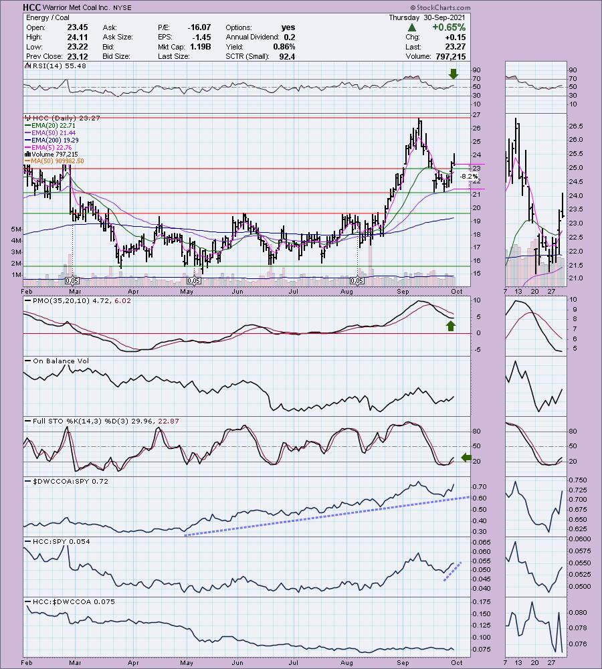Click the HCC:SPY 0.054 ratio label

pos(58,541)
